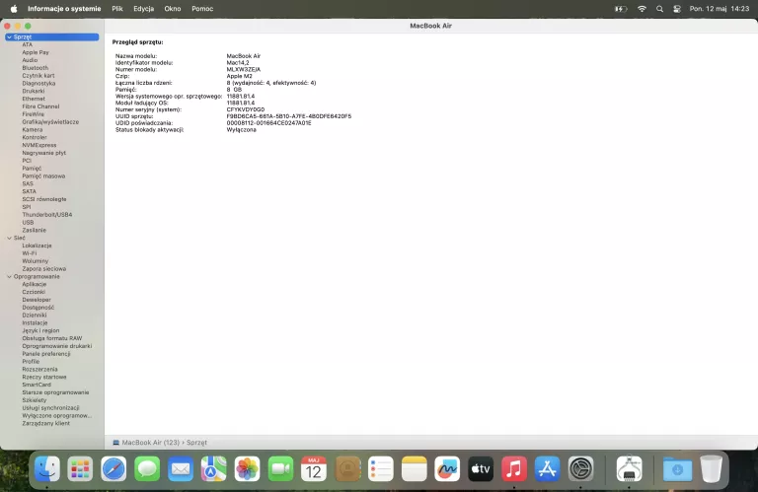
Task: Open FaceTime in the Dock
Action: (x=280, y=468)
